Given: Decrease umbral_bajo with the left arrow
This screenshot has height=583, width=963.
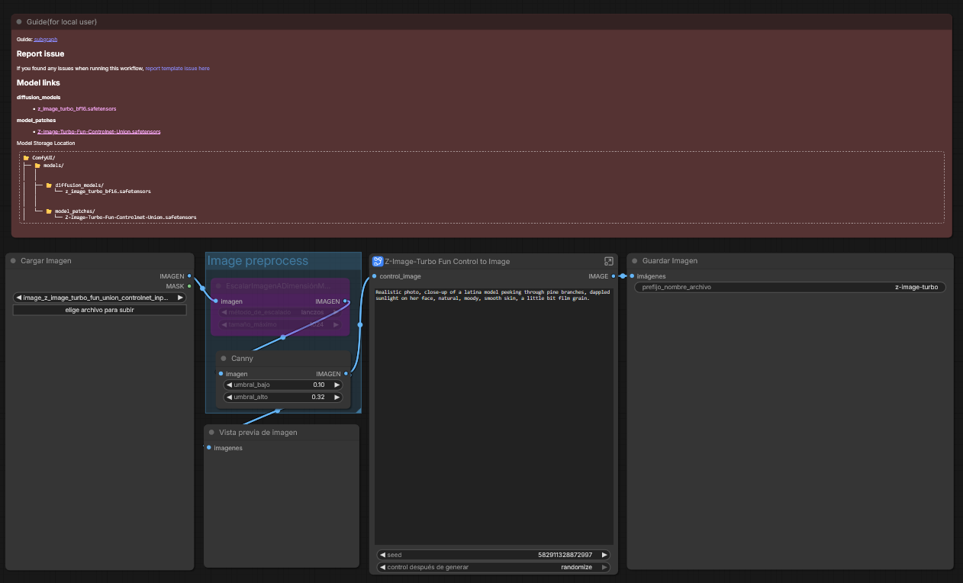Looking at the screenshot, I should (x=228, y=385).
